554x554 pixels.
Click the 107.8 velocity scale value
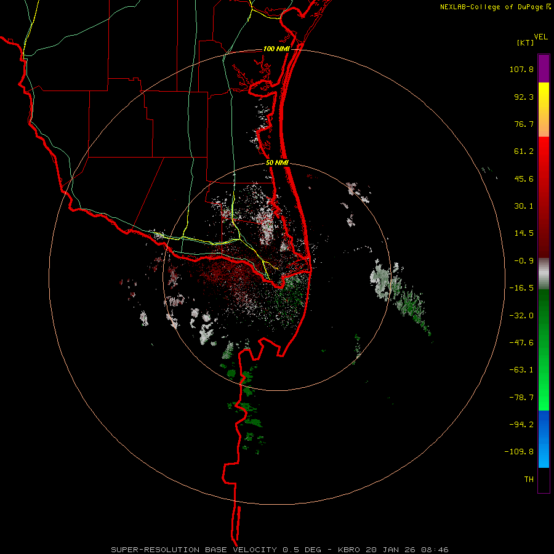coord(521,69)
